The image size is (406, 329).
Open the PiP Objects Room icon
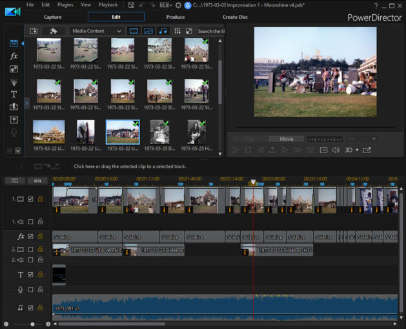pos(14,69)
